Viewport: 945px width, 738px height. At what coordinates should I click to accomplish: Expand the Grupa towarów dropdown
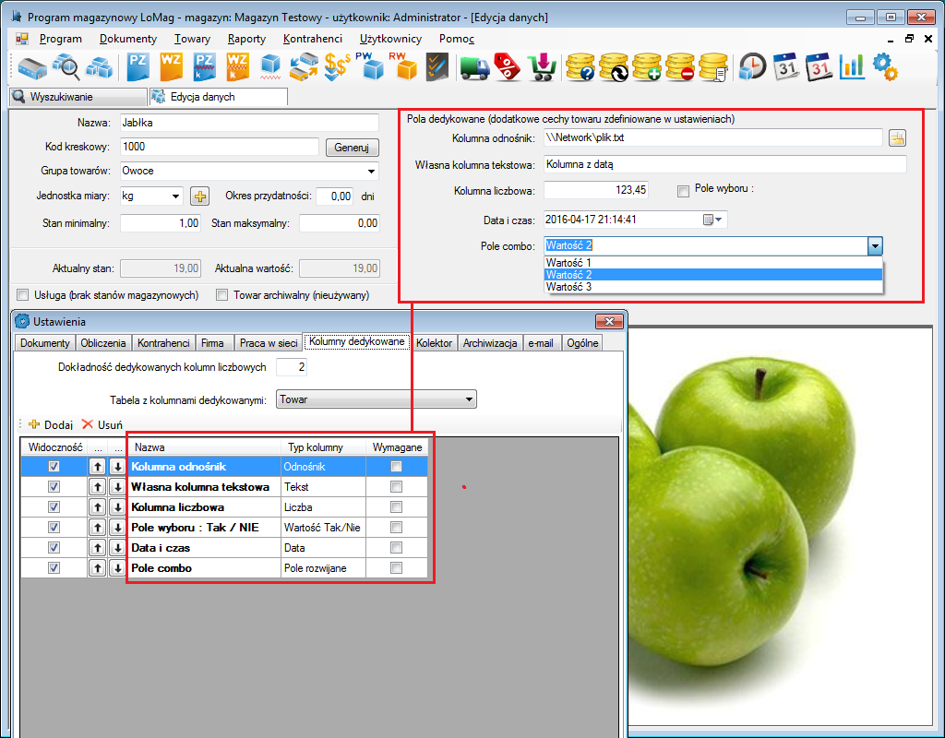371,172
